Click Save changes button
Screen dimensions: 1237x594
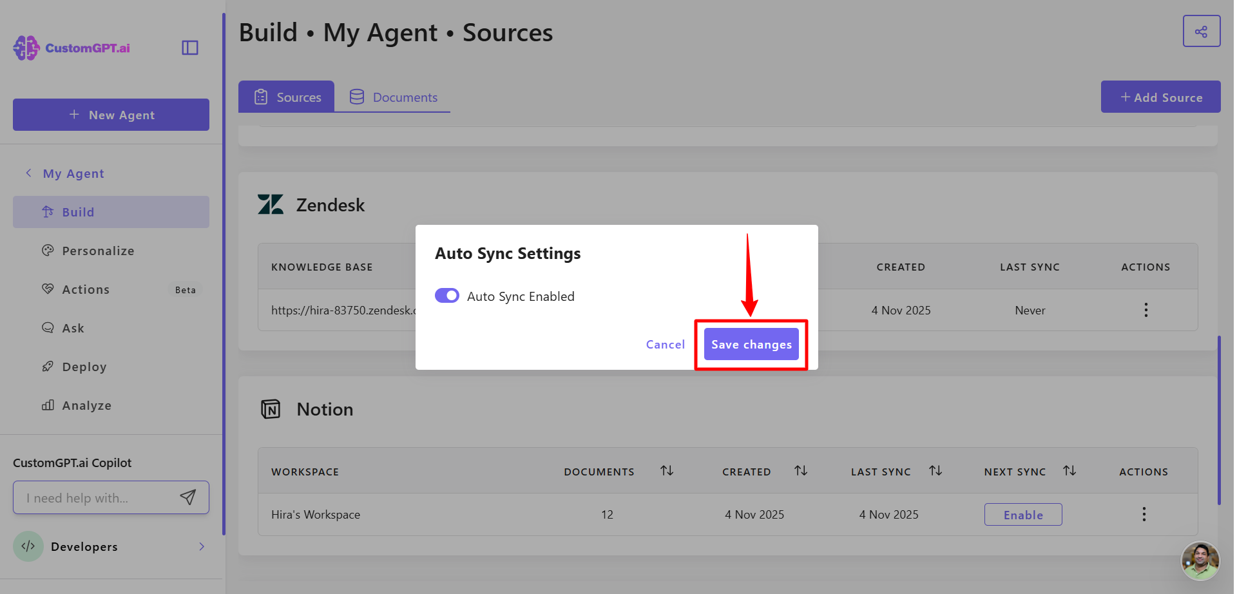point(751,344)
